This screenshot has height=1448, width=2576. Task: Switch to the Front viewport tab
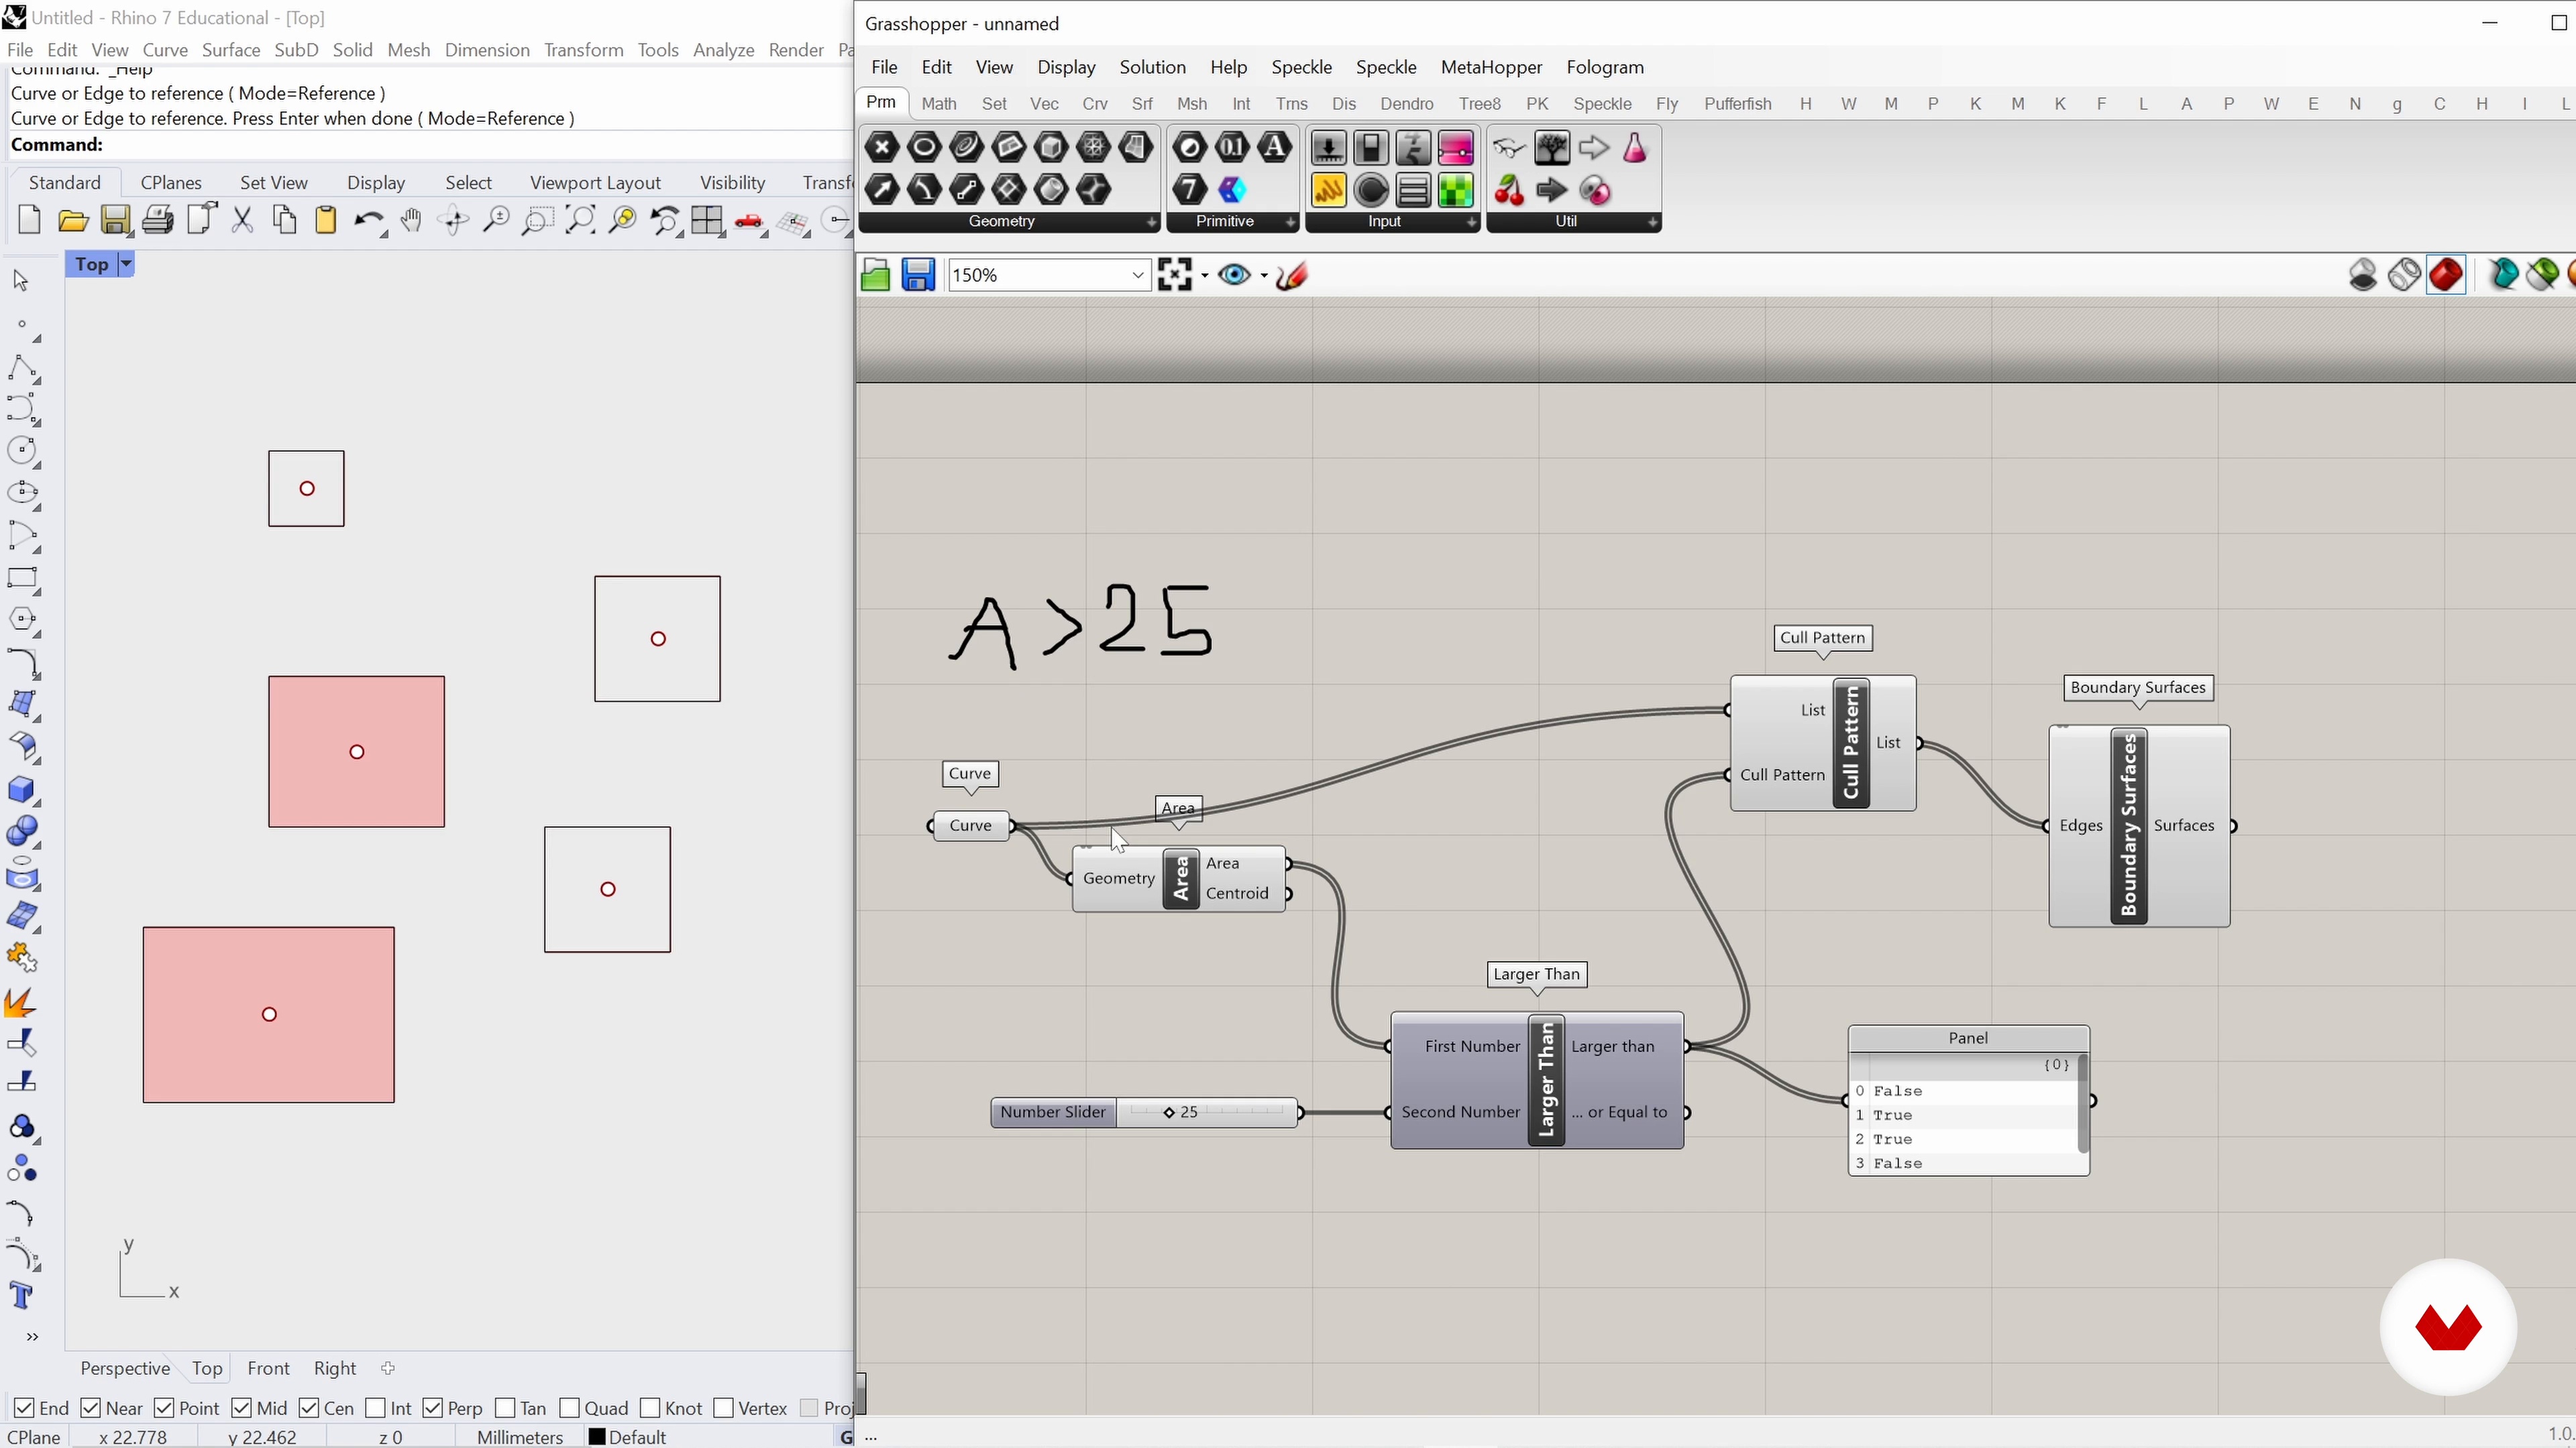tap(268, 1368)
